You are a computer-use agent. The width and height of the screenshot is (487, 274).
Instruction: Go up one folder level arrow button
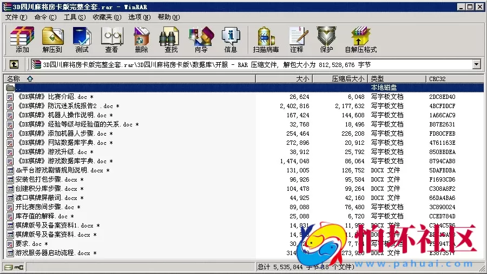[x=14, y=64]
